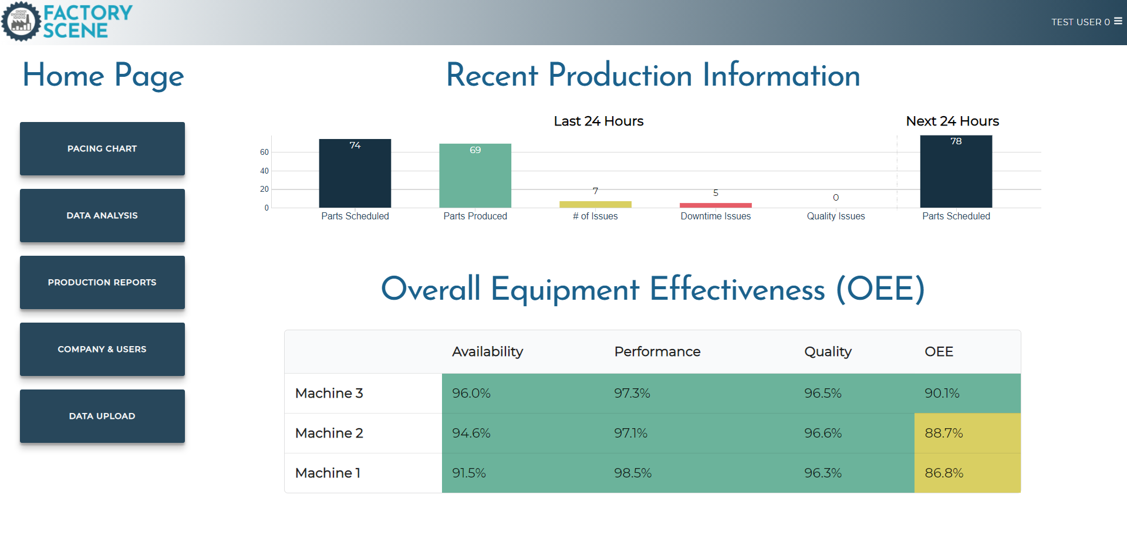Click the FACTORY SCENE wordmark
This screenshot has width=1127, height=559.
[88, 22]
